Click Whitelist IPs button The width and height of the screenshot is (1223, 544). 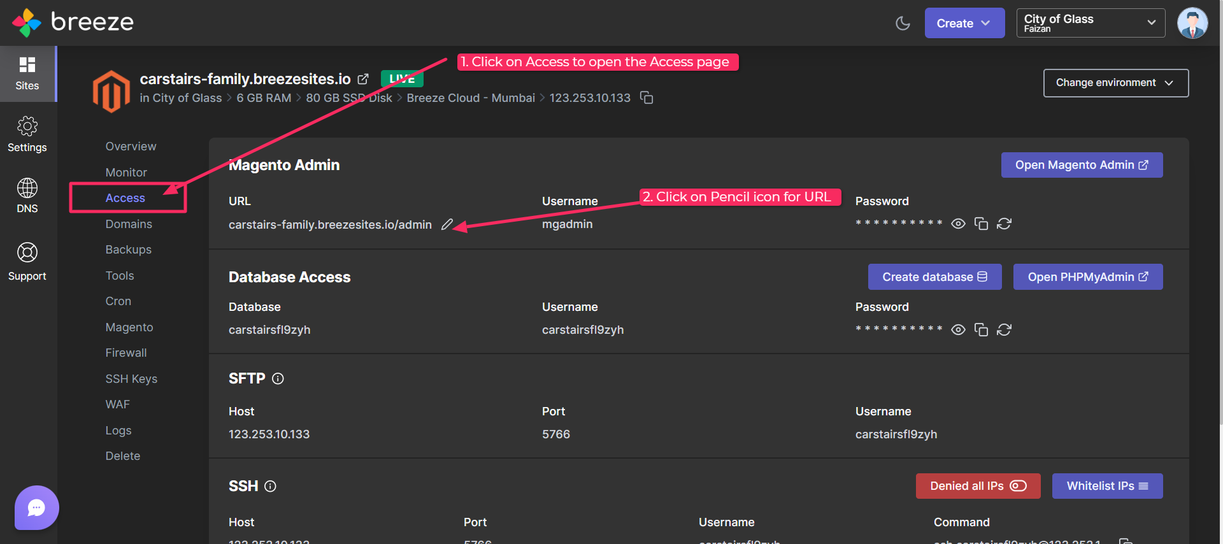pyautogui.click(x=1107, y=486)
